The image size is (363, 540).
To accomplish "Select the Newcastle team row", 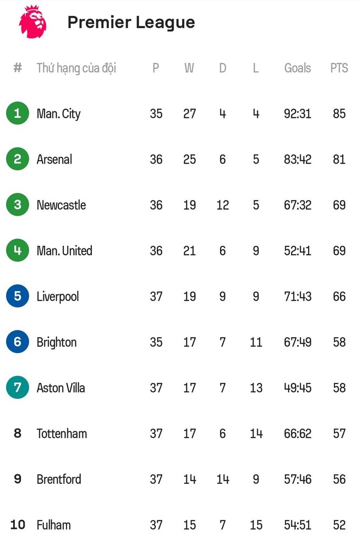I will pyautogui.click(x=61, y=205).
